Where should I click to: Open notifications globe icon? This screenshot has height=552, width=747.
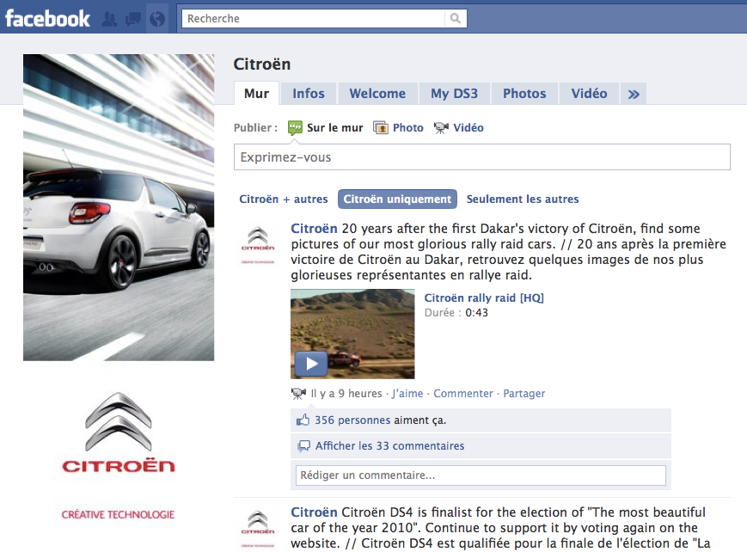(157, 19)
